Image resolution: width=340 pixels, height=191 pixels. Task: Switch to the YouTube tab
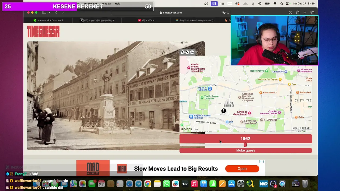(x=146, y=20)
